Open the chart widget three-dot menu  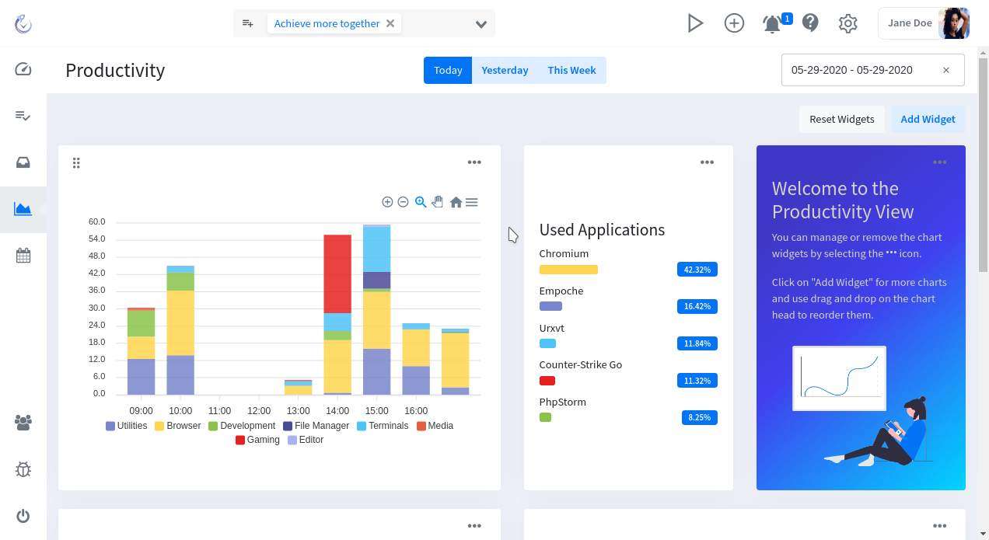point(474,162)
